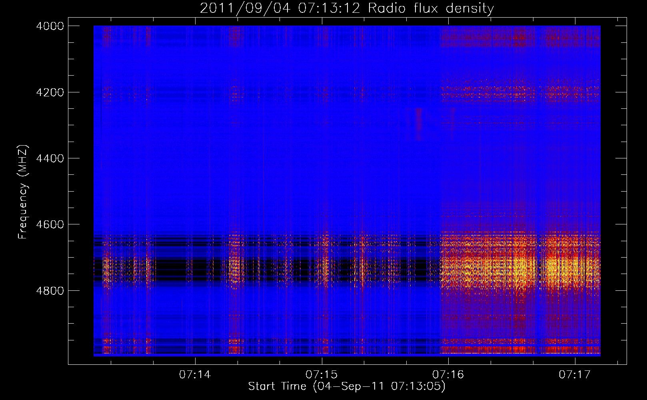647x400 pixels.
Task: Click the plot title '2011/09/04 07:13:12 Radio flux density'
Action: coord(347,8)
